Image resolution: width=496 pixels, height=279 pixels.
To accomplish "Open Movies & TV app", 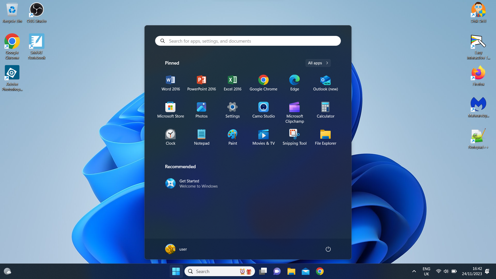I will point(263,137).
